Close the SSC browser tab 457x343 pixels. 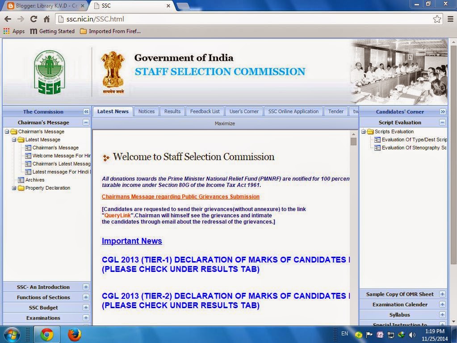168,6
